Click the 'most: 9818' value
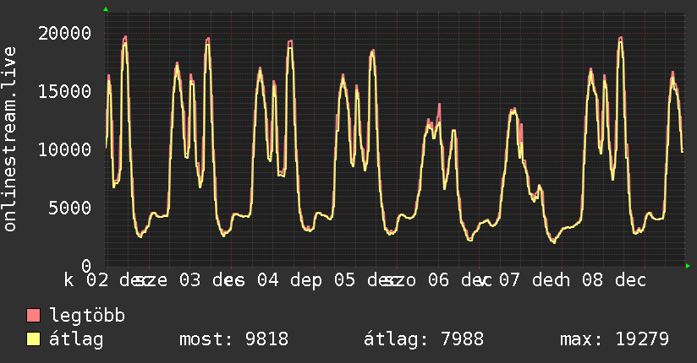This screenshot has height=363, width=697. [233, 339]
